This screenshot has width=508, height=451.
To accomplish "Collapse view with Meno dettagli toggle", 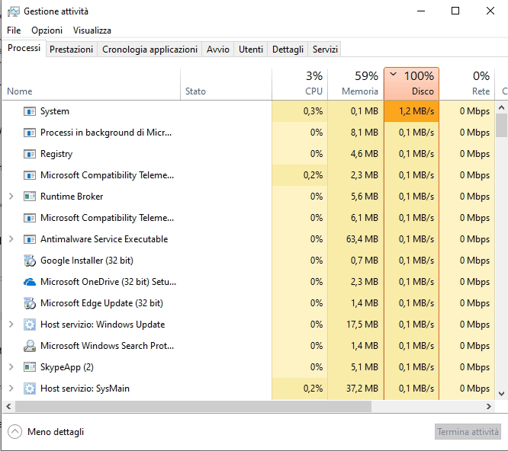I will (46, 432).
